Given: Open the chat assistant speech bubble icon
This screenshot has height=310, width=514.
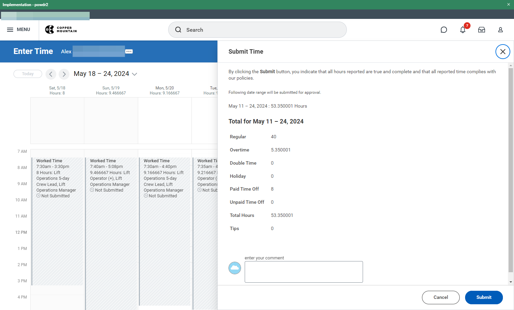Looking at the screenshot, I should 444,30.
